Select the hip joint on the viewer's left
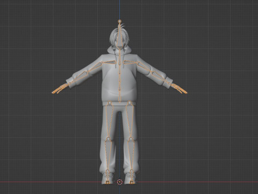 pos(110,103)
